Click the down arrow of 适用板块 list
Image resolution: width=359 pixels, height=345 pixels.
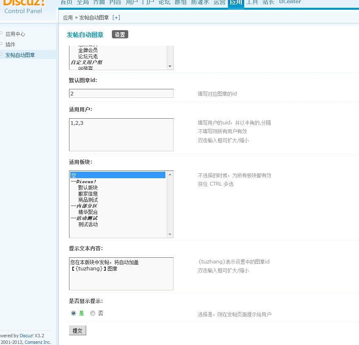point(170,234)
